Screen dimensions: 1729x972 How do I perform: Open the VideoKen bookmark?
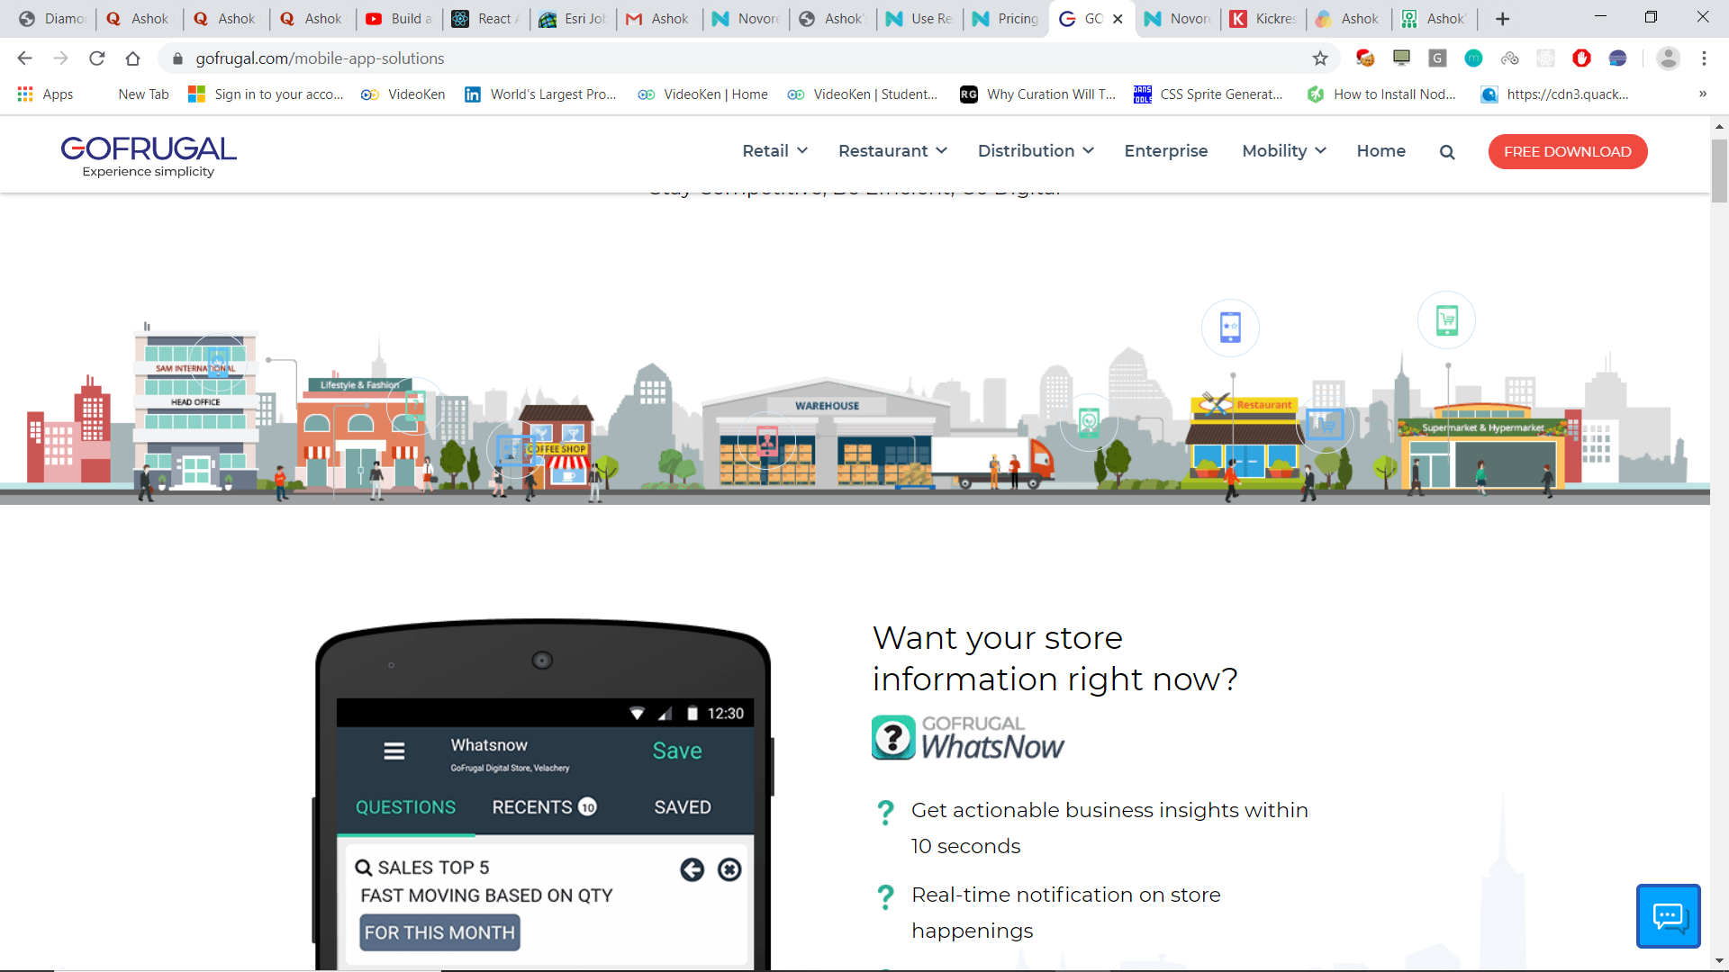click(x=403, y=94)
